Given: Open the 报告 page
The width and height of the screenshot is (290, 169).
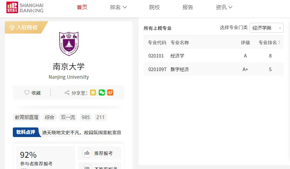Looking at the screenshot, I should pyautogui.click(x=188, y=7).
